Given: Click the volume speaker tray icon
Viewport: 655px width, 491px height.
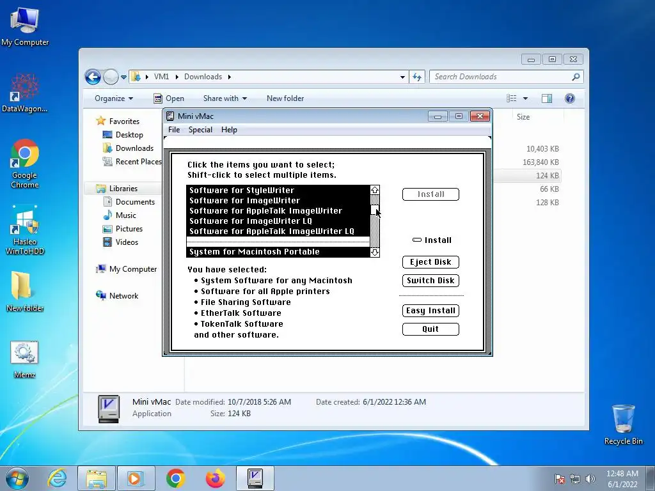Looking at the screenshot, I should pos(590,479).
